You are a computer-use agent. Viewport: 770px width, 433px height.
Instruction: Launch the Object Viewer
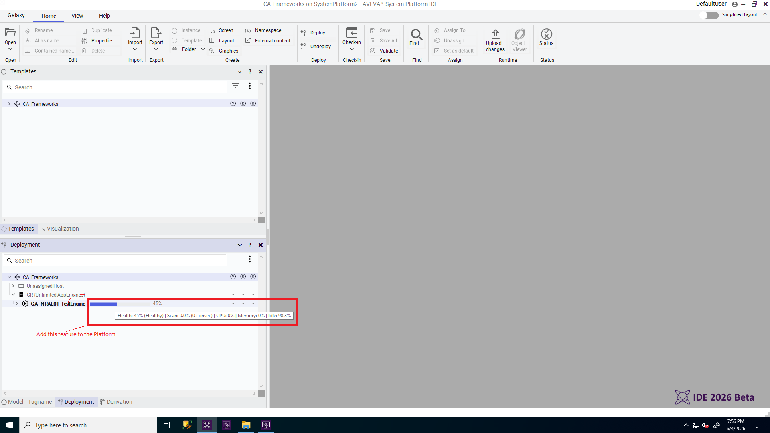point(519,40)
